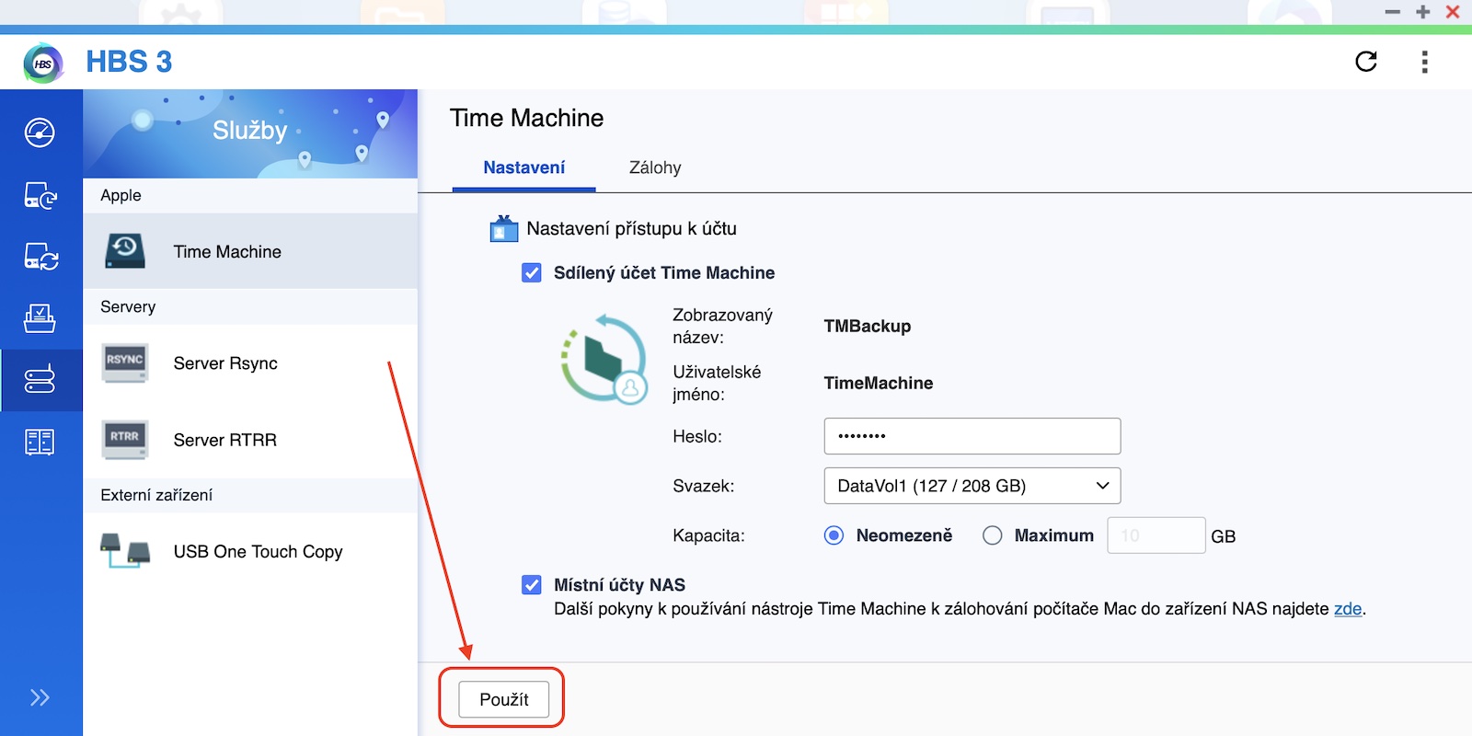Image resolution: width=1472 pixels, height=736 pixels.
Task: Refresh the HBS 3 window
Action: click(1366, 62)
